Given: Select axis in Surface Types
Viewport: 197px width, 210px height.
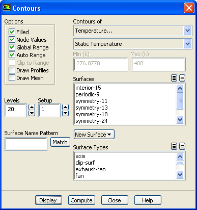Looking at the screenshot, I should 125,156.
